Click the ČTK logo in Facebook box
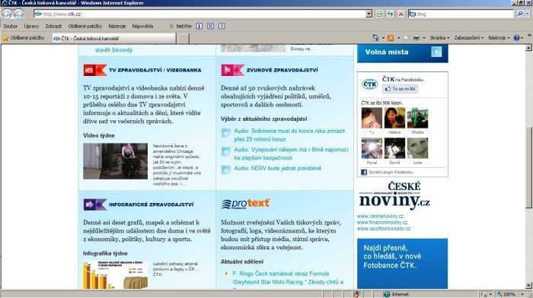Viewport: 533px width, 298px height. (x=369, y=84)
